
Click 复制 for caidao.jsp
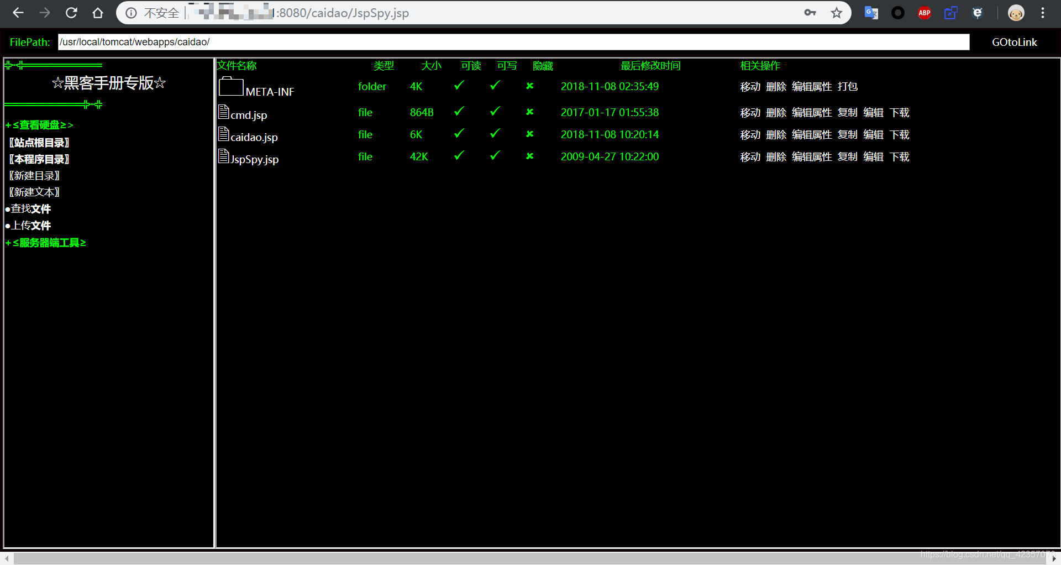[x=848, y=135]
